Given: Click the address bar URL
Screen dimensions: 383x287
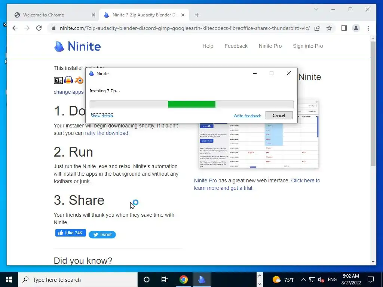Looking at the screenshot, I should click(x=185, y=28).
